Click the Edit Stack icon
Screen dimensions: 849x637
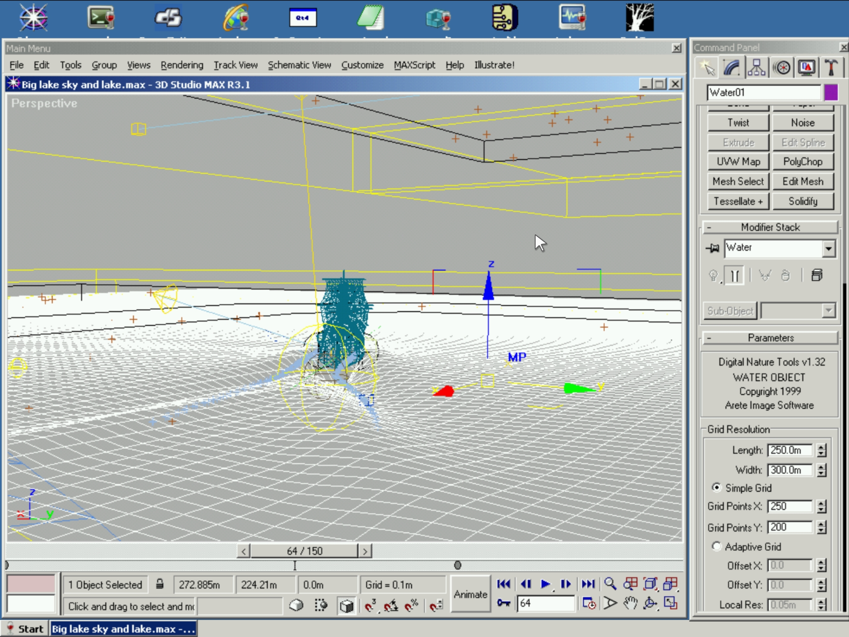[817, 275]
